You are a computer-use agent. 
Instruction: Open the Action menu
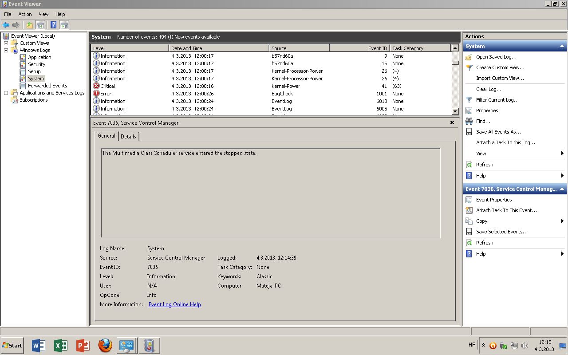(25, 14)
